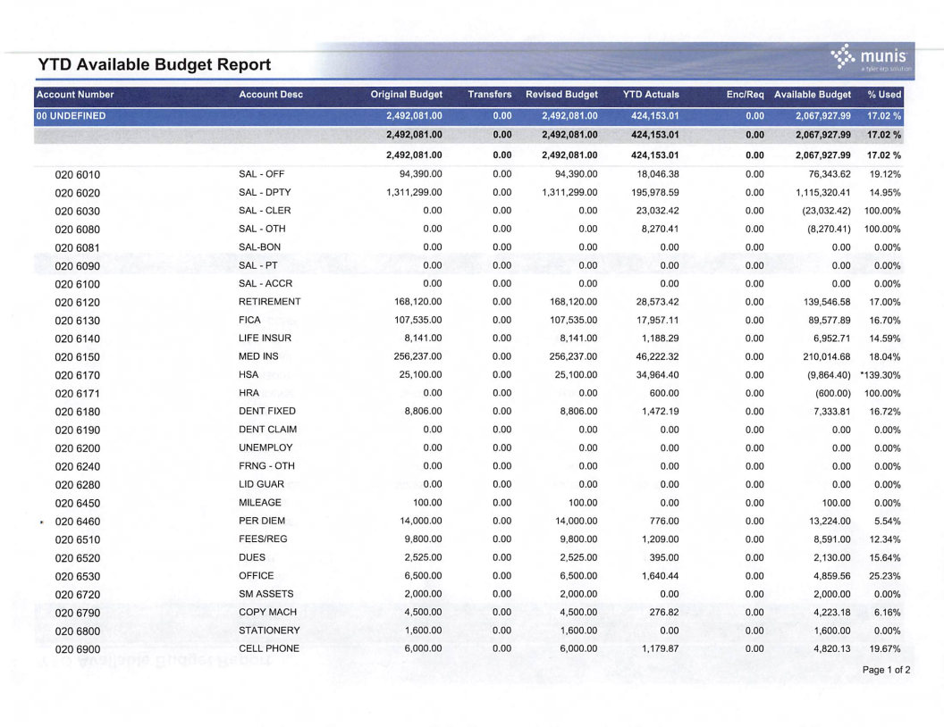Click the 'SAL - CLER' description

click(x=265, y=211)
